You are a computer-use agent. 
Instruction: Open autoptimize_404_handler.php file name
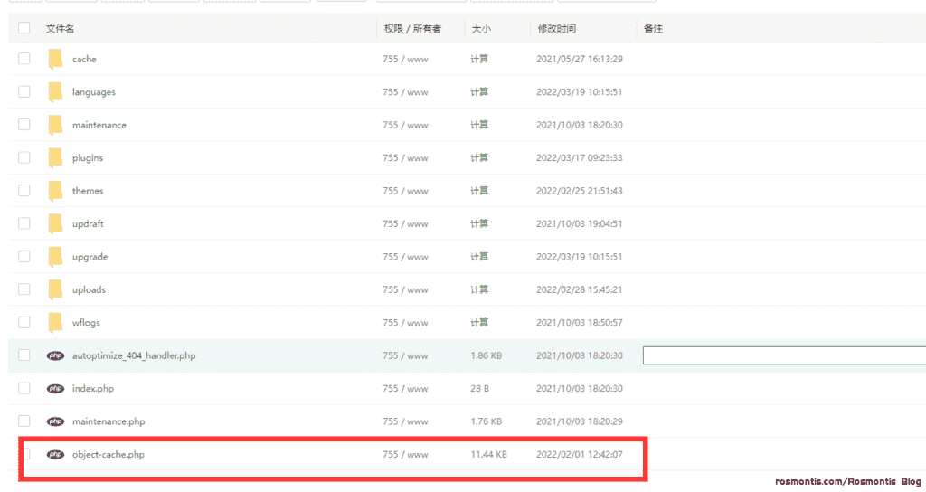(134, 355)
